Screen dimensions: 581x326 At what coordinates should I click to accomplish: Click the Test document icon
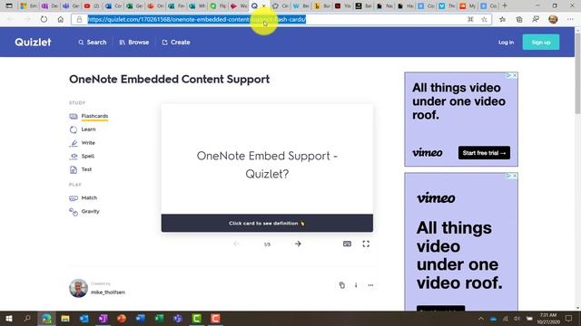coord(74,169)
